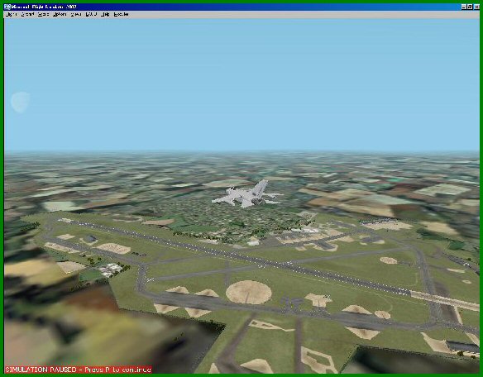Minimize the Flight Simulator window

(464, 7)
